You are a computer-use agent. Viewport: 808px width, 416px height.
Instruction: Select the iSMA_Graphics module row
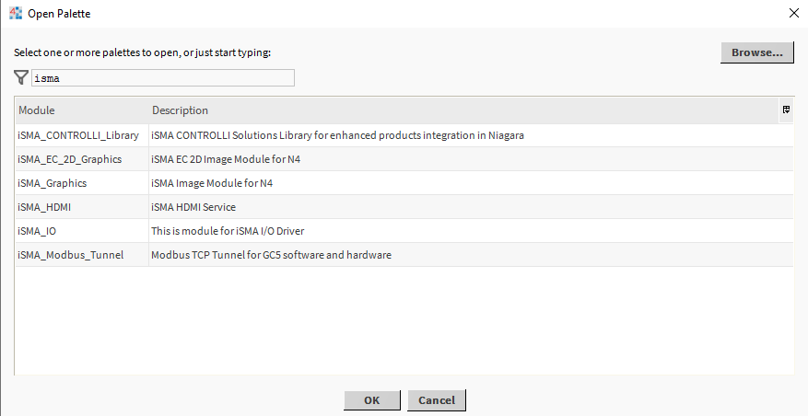(53, 183)
